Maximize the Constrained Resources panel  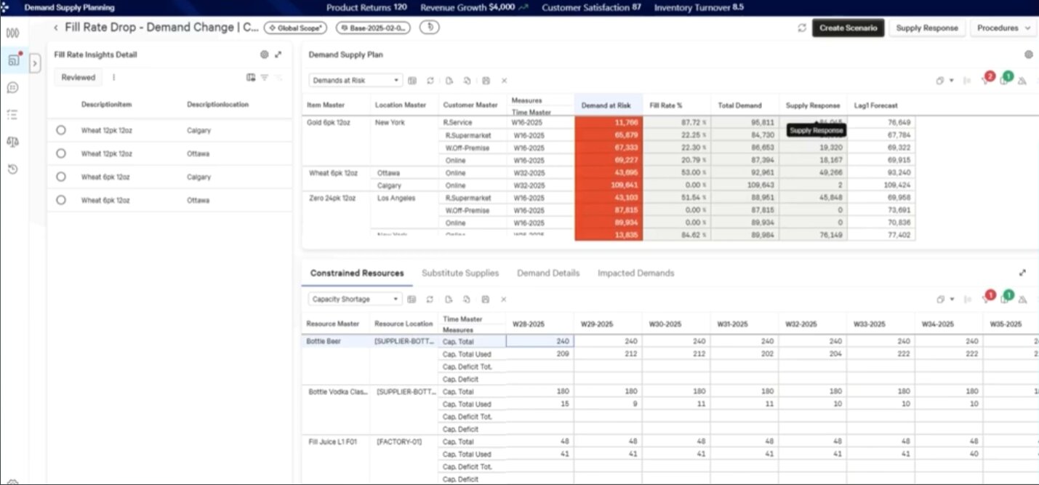click(x=1022, y=273)
